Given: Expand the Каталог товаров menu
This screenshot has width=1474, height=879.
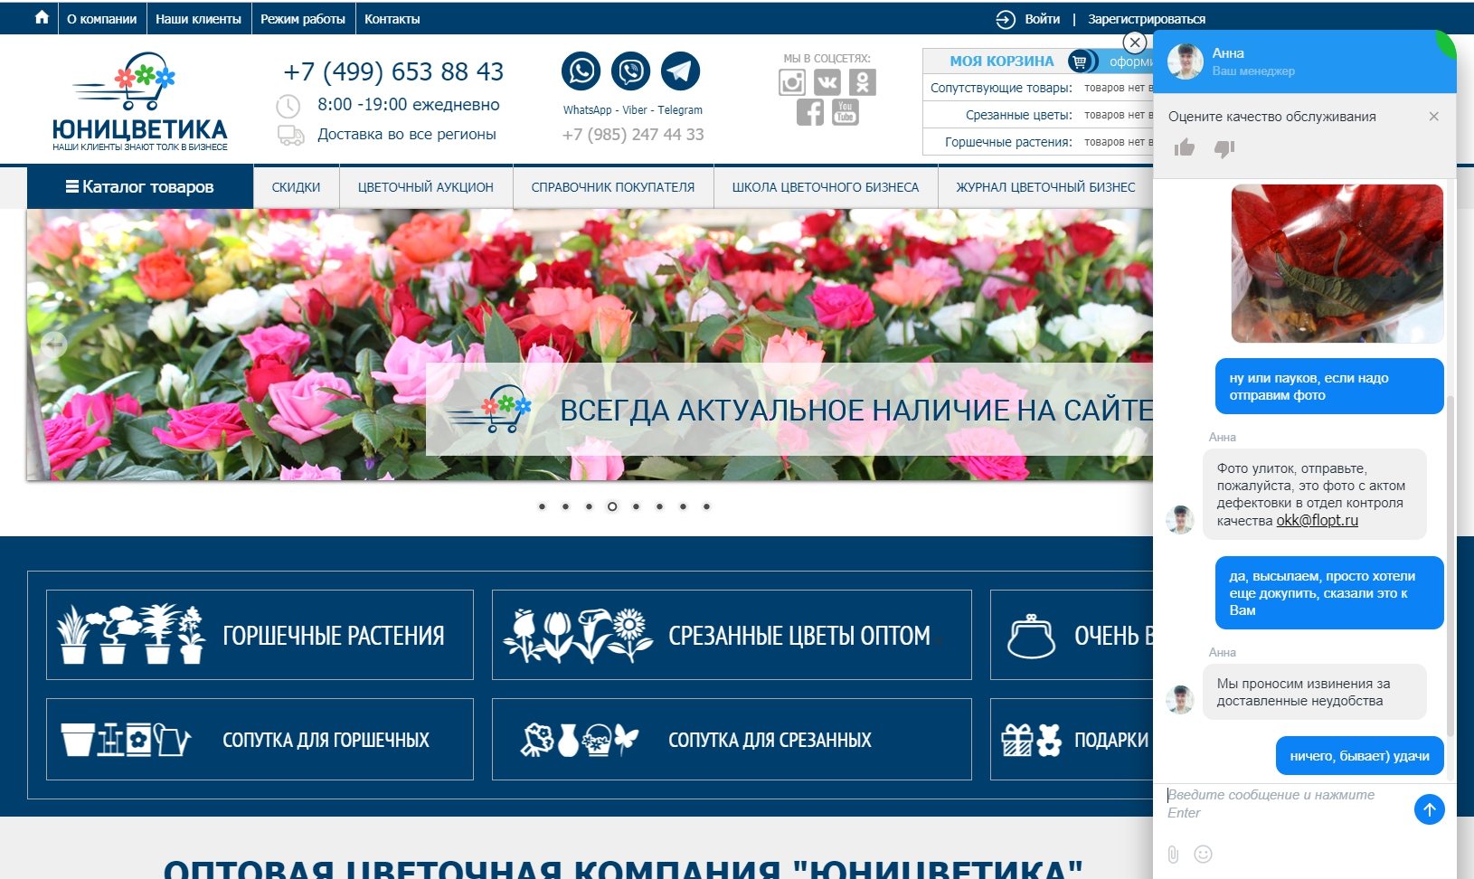Looking at the screenshot, I should pyautogui.click(x=140, y=187).
